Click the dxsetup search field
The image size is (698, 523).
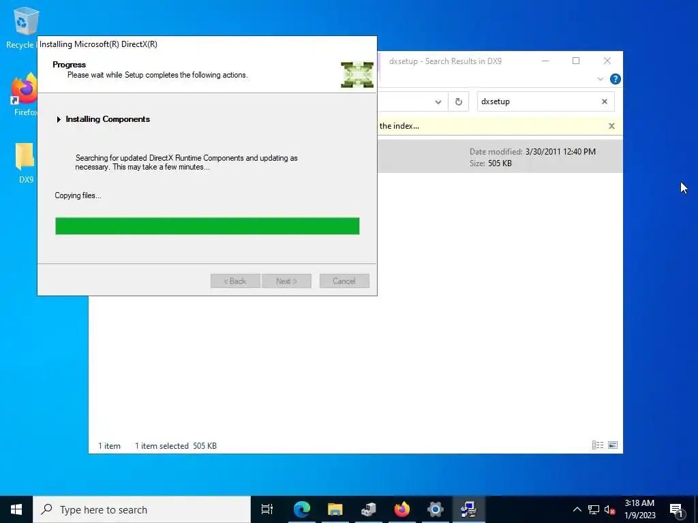pyautogui.click(x=538, y=101)
